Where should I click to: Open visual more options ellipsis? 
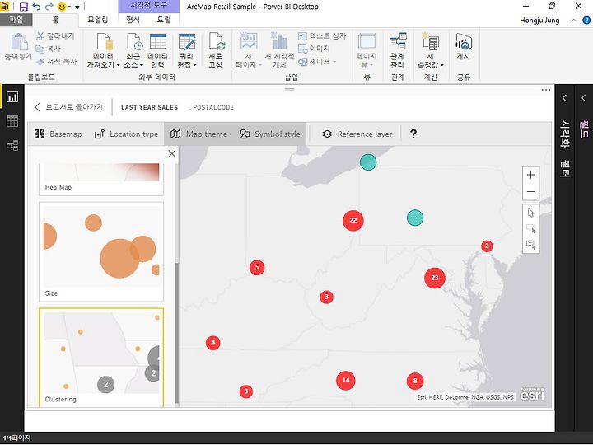pyautogui.click(x=546, y=90)
